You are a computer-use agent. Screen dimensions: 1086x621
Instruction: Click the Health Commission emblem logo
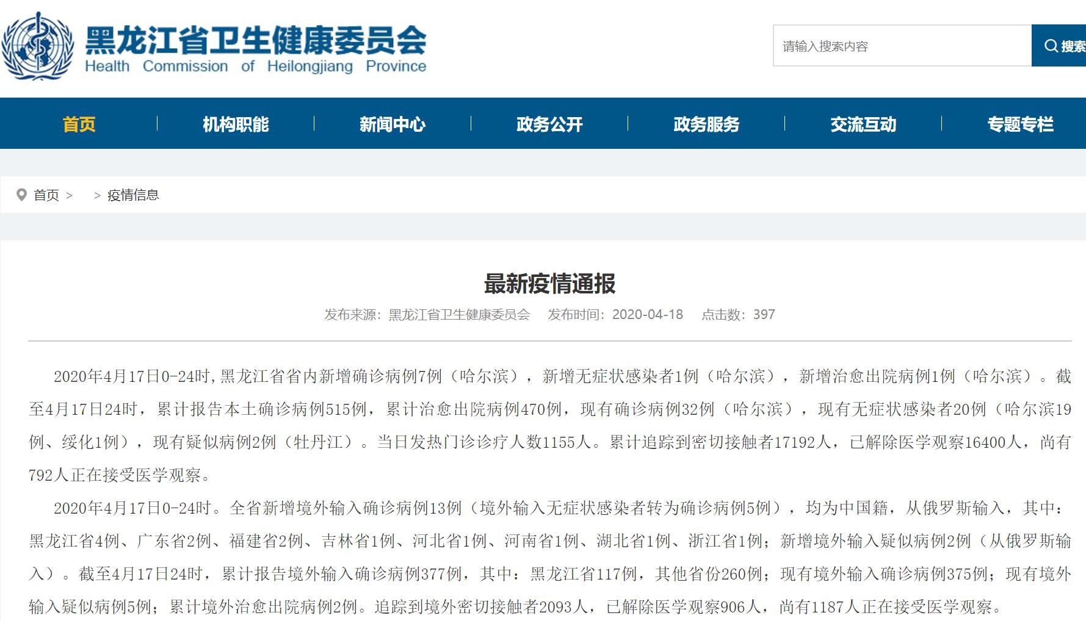(x=38, y=46)
